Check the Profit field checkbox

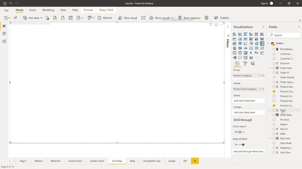click(x=274, y=110)
